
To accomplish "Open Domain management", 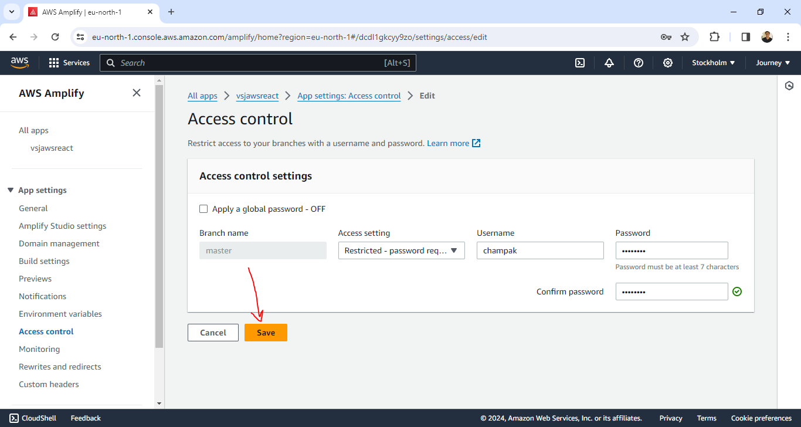I will 59,243.
